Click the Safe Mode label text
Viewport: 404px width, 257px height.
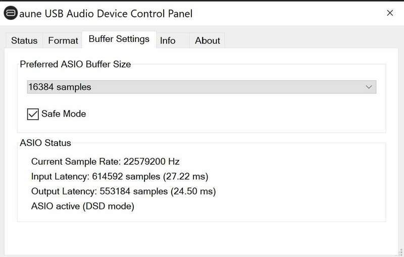coord(64,114)
